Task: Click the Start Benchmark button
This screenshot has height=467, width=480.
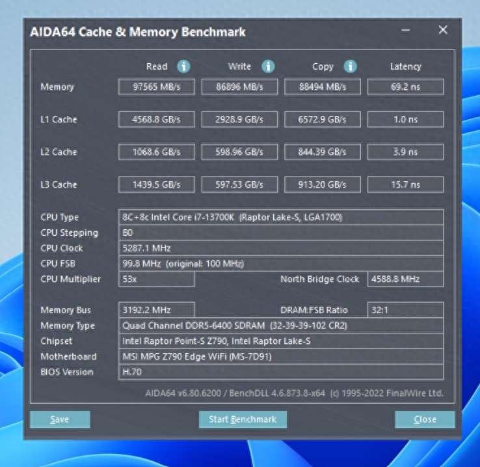Action: coord(243,419)
